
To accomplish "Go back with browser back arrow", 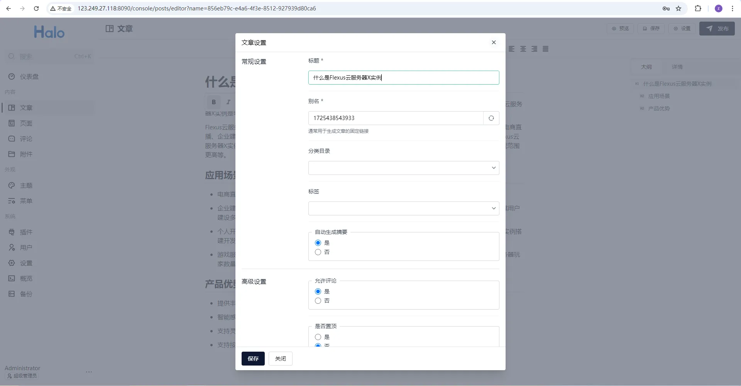I will pos(8,8).
